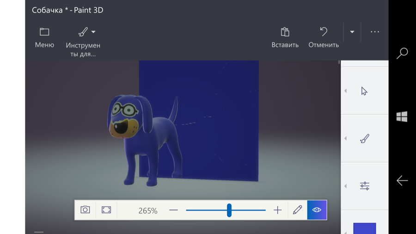Expand the brush tools dropdown arrow

coord(93,32)
